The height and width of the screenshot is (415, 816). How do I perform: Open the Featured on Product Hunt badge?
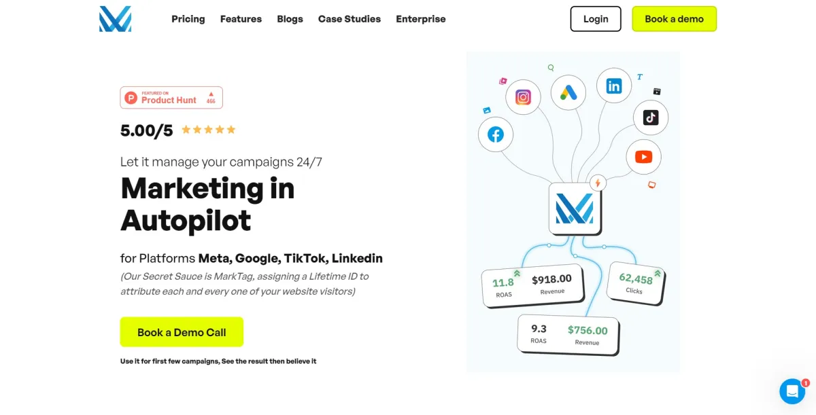(x=171, y=98)
